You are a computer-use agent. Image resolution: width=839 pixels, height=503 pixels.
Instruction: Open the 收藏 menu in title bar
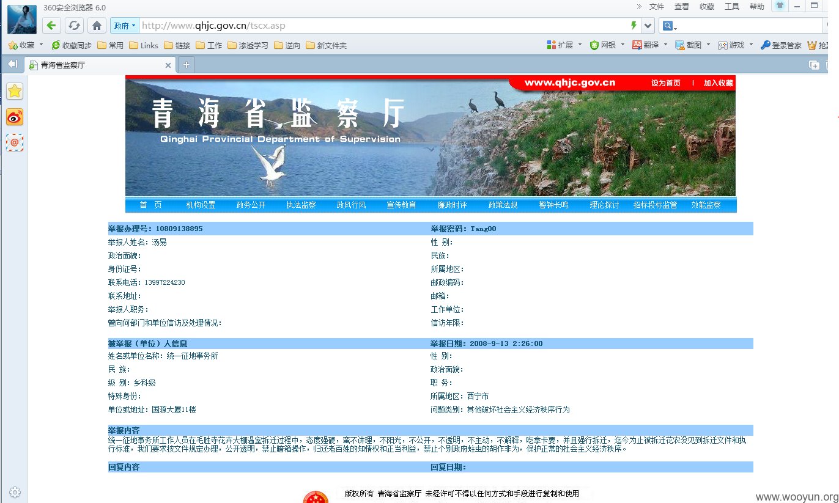pyautogui.click(x=707, y=7)
